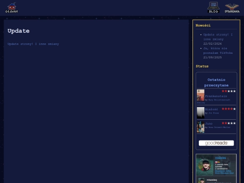Image resolution: width=244 pixels, height=183 pixels.
Task: Click the "Update" page heading
Action: click(x=19, y=31)
